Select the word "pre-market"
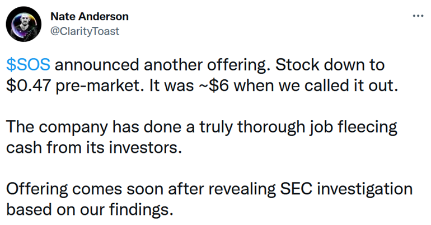The width and height of the screenshot is (431, 225). [100, 86]
